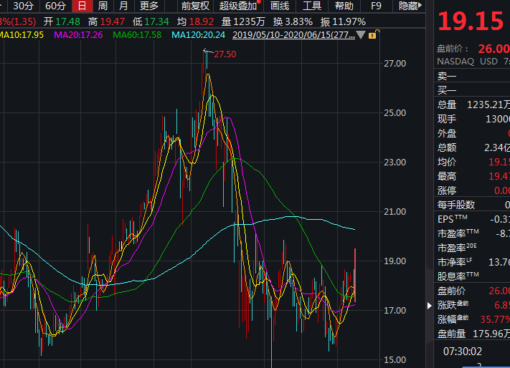Image resolution: width=510 pixels, height=368 pixels.
Task: Click the F9 button
Action: tap(378, 6)
